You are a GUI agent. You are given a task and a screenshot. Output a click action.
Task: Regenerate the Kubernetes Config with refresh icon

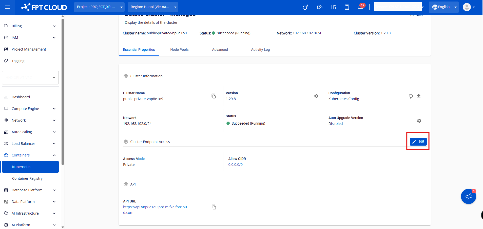coord(411,96)
